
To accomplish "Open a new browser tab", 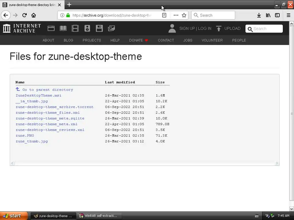I will point(69,5).
